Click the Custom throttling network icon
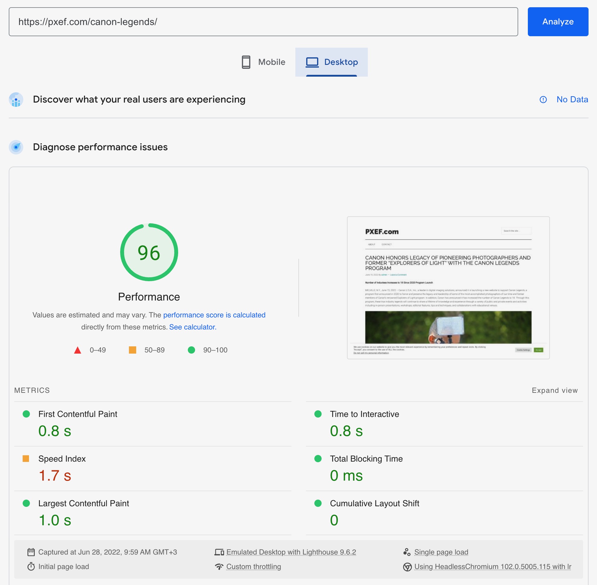 219,567
